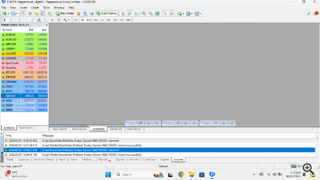Viewport: 320px width, 180px height.
Task: Toggle the AutoTrading button
Action: click(106, 14)
